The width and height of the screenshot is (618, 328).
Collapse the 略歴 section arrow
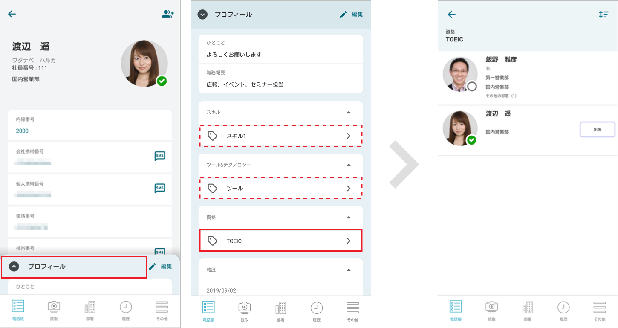(x=349, y=270)
